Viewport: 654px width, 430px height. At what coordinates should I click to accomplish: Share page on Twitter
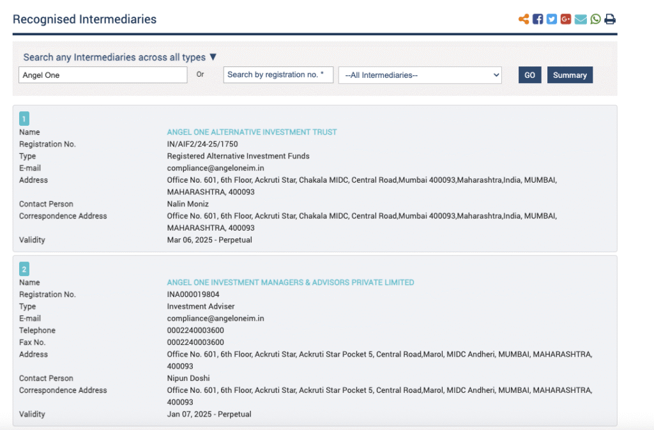point(552,19)
